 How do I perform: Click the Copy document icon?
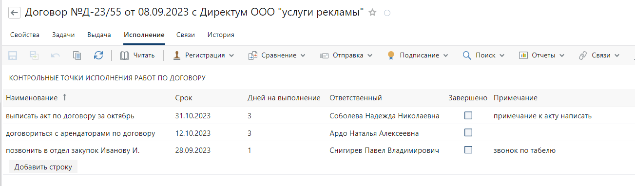77,56
